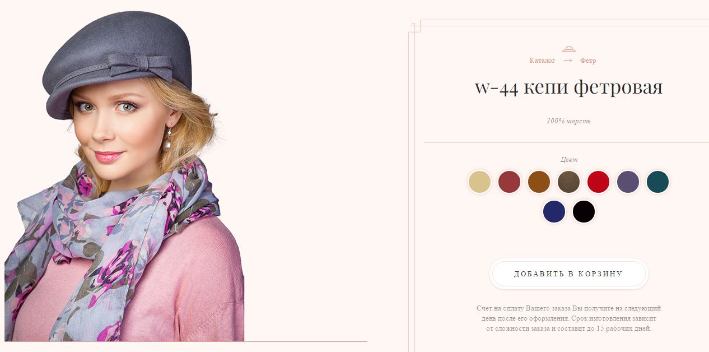Image resolution: width=709 pixels, height=352 pixels.
Task: Select the dark teal color swatch
Action: pos(657,182)
